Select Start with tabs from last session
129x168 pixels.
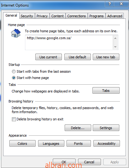(14, 71)
